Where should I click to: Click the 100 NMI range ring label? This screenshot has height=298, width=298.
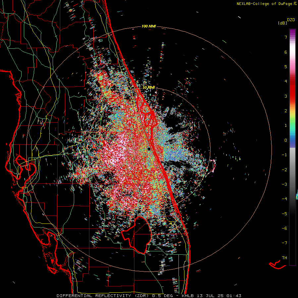pos(149,26)
